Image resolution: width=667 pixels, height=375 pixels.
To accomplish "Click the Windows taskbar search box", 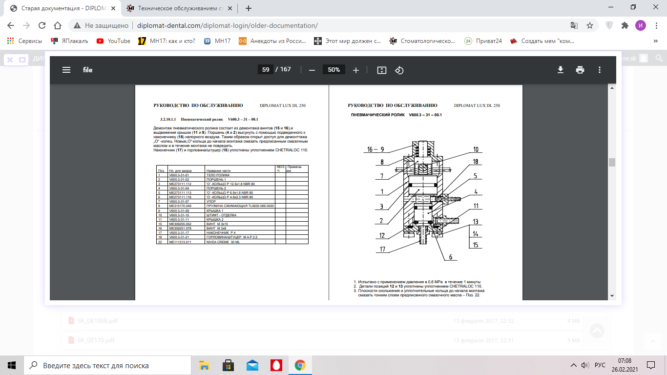I will coord(107,365).
